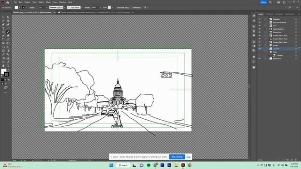Switch to the Artboards tab
The image size is (301, 169).
coord(269,14)
